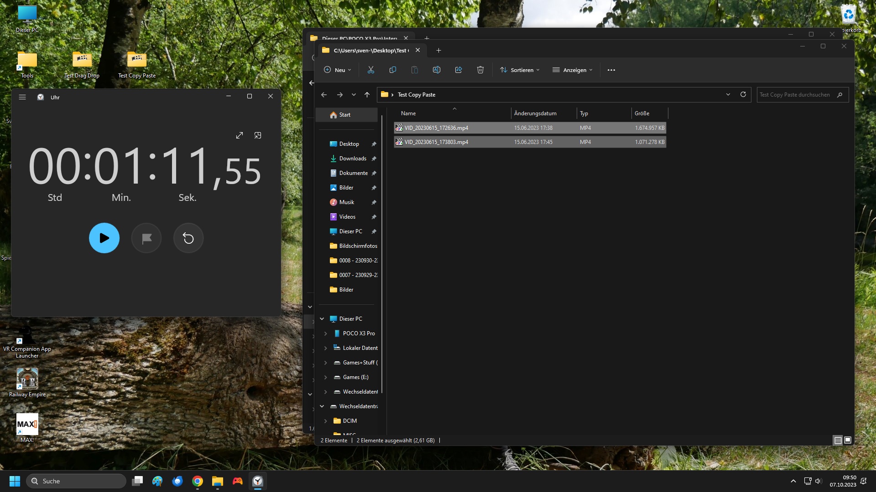Click the Cut scissors icon in Explorer
Screen dimensions: 876x492
click(x=370, y=70)
